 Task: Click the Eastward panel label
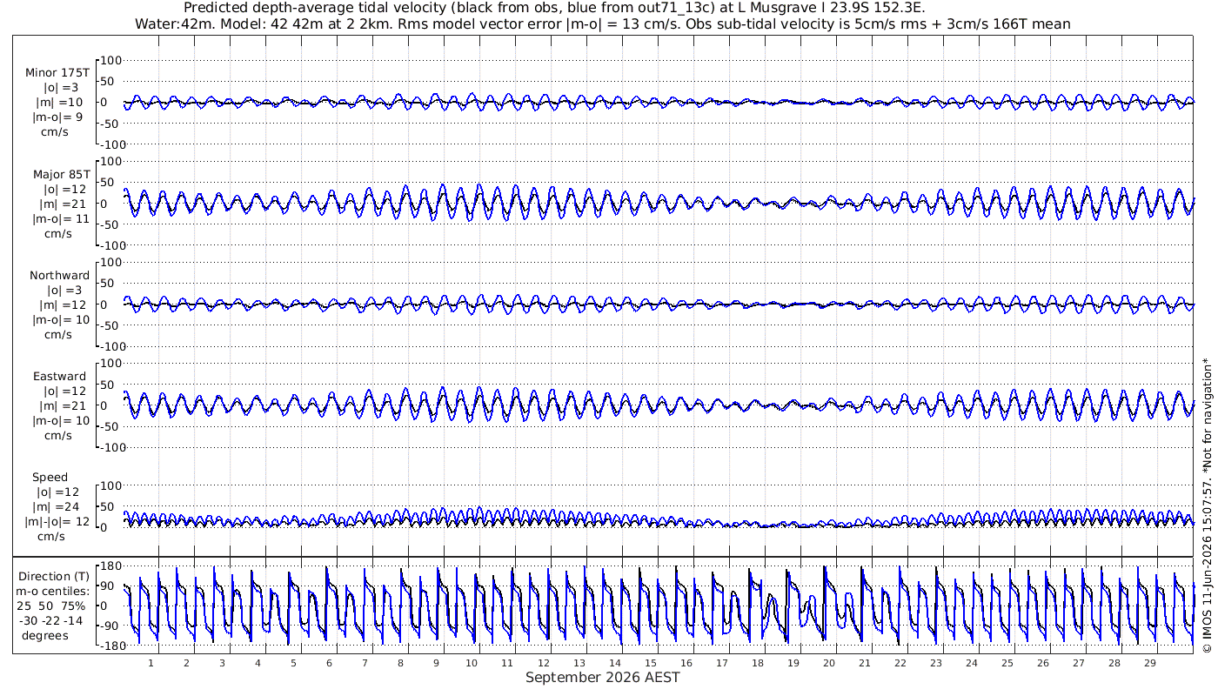(60, 377)
